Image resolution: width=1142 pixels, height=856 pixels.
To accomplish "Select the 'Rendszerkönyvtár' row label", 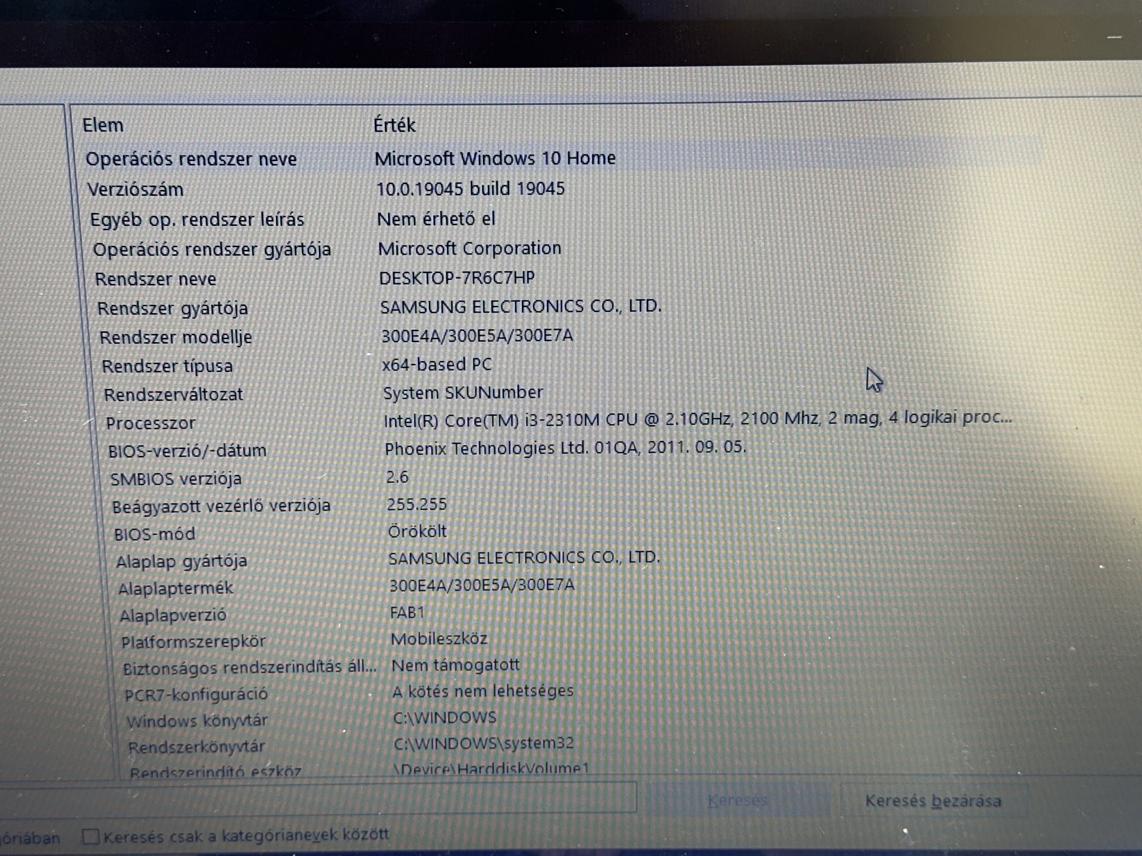I will pyautogui.click(x=197, y=747).
